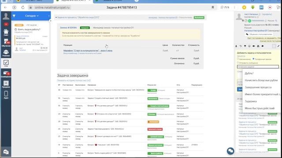The height and width of the screenshot is (158, 282).
Task: Go back with the browser back arrow
Action: (x=5, y=7)
